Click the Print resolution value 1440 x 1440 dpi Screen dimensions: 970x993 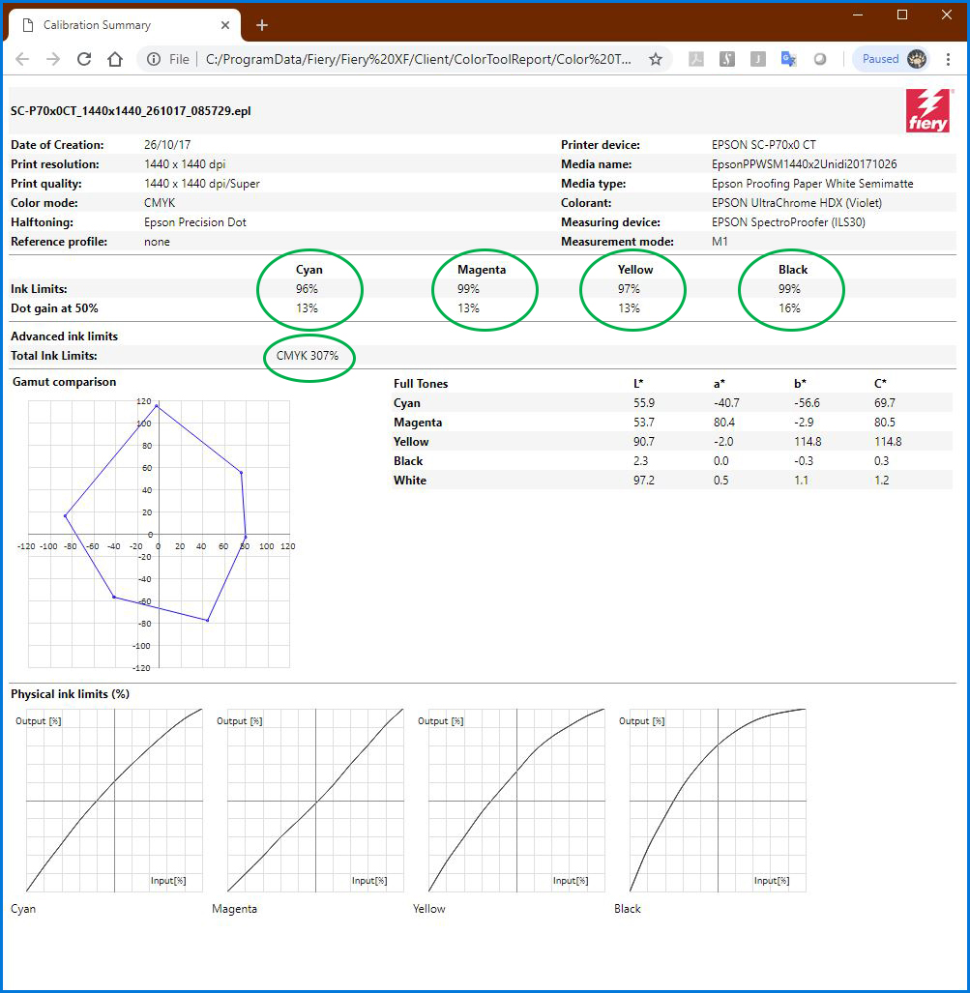[185, 164]
